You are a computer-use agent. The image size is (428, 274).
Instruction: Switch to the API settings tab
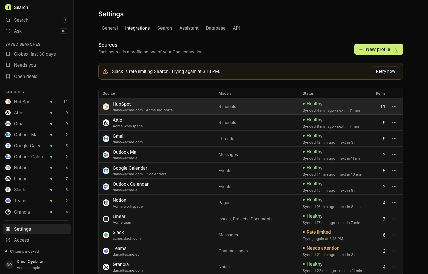pyautogui.click(x=236, y=28)
